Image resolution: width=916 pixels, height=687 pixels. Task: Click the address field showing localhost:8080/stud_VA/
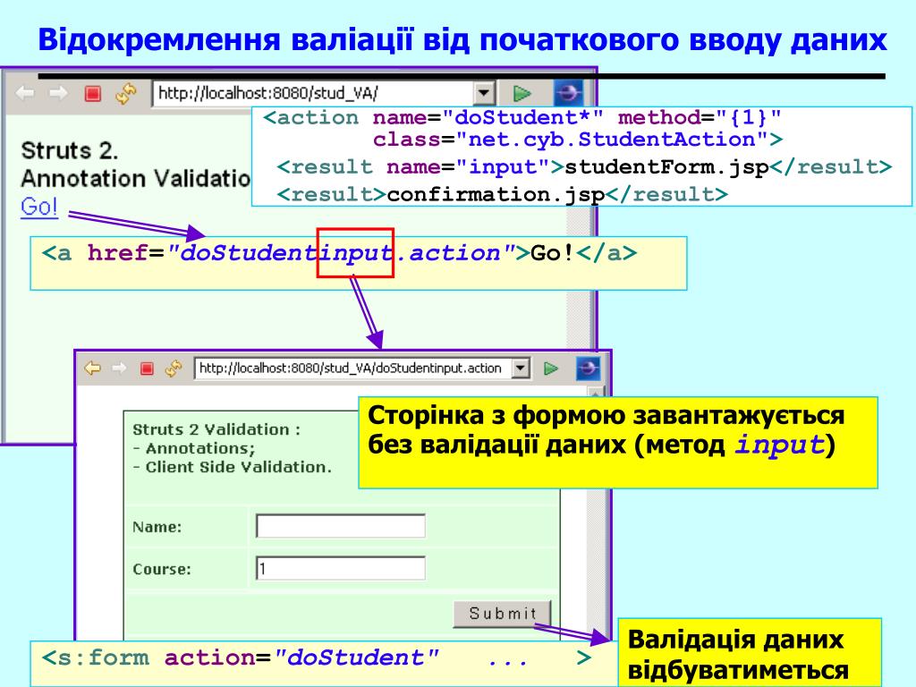click(314, 93)
